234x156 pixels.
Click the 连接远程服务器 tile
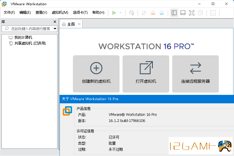click(x=195, y=74)
